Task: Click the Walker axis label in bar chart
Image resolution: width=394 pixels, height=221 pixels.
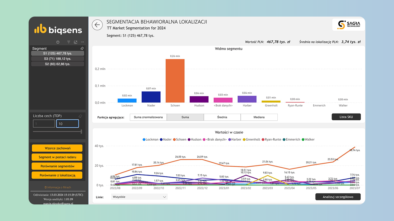Action: 343,105
